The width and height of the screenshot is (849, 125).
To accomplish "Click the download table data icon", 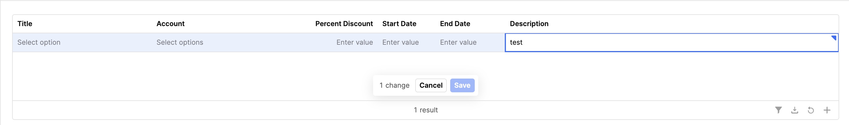I will (795, 110).
